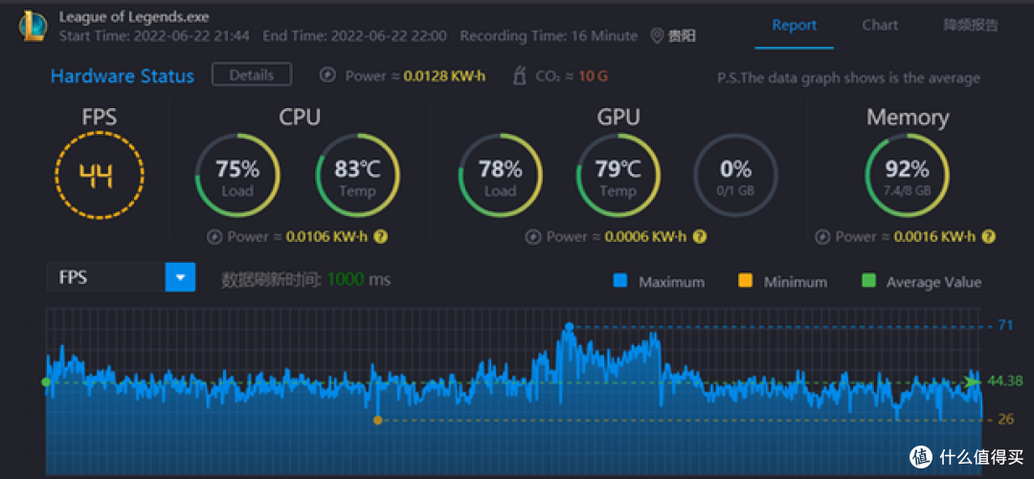The image size is (1034, 479).
Task: Switch to the Chart tab
Action: point(880,26)
